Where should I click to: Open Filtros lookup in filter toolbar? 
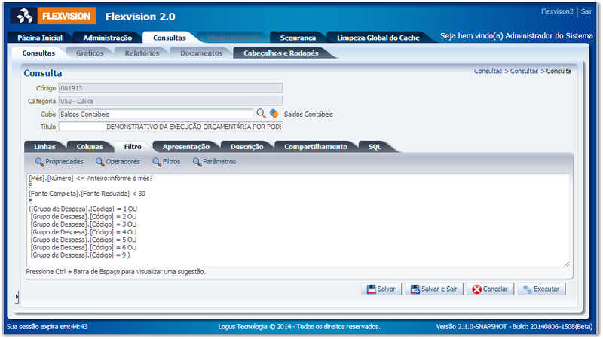[167, 161]
